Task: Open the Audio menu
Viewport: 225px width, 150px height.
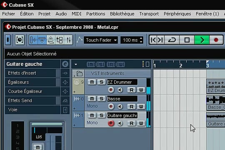Action: point(61,14)
